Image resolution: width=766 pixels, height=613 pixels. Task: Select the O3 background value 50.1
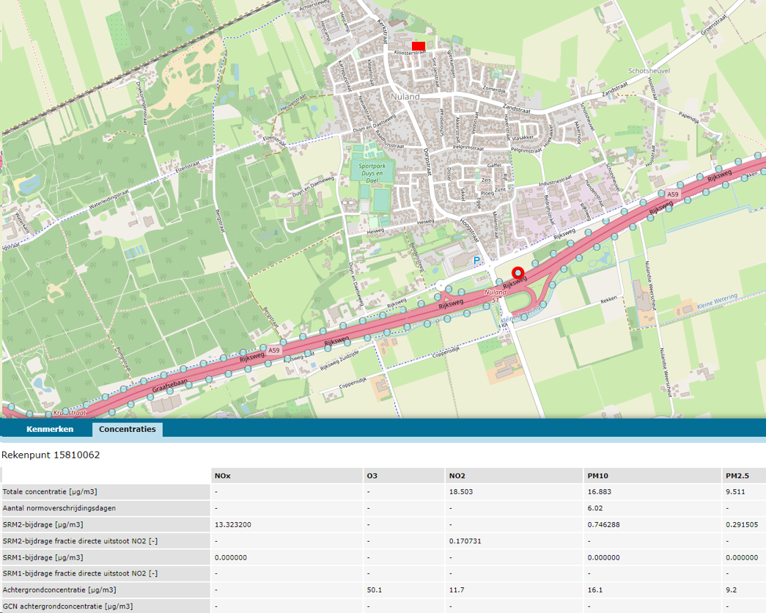pyautogui.click(x=375, y=590)
